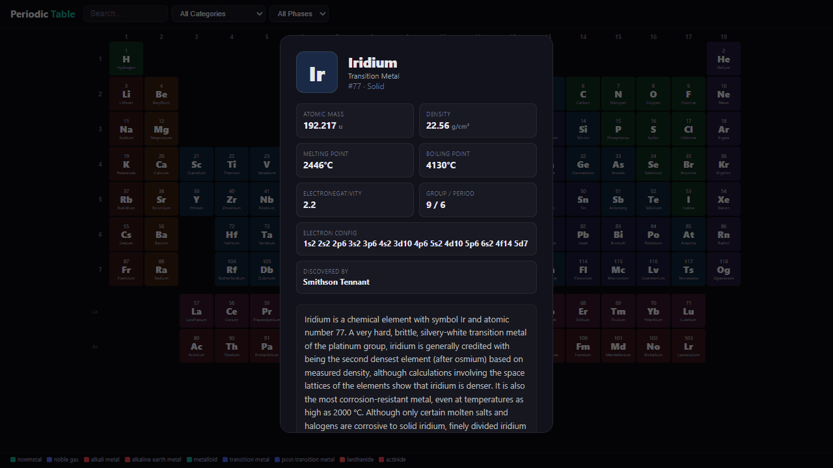
Task: Select the Zirconium element tile
Action: [x=232, y=199]
